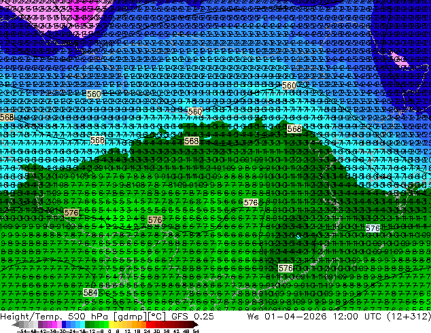Click the "(12+312)" forecast hour text
Image resolution: width=431 pixels, height=333 pixels.
pos(409,317)
